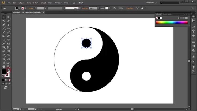Image resolution: width=197 pixels, height=111 pixels.
Task: Open the Help menu
Action: pyautogui.click(x=66, y=3)
